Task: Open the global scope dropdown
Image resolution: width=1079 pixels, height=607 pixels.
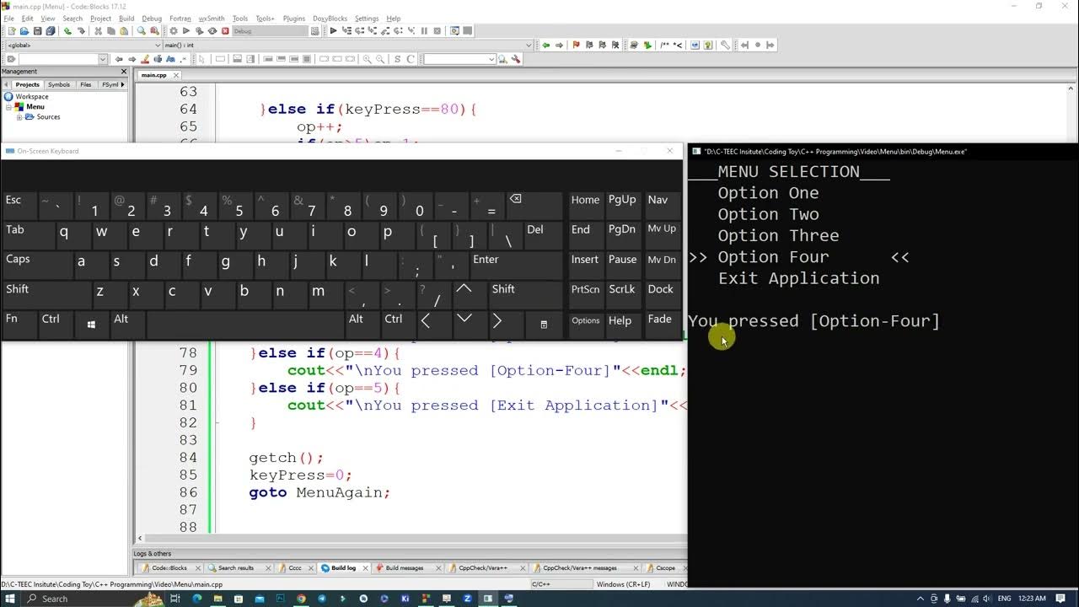Action: click(83, 45)
